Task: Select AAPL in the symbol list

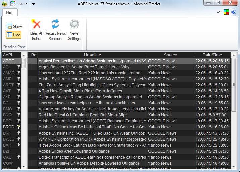Action: pos(11,55)
